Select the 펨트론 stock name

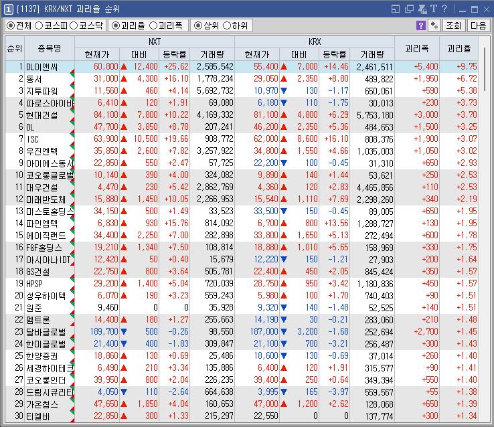pyautogui.click(x=37, y=320)
